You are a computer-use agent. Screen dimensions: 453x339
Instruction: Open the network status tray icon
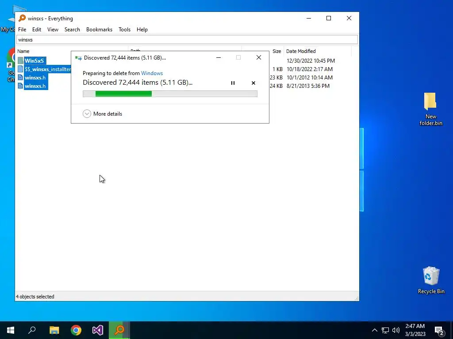pyautogui.click(x=385, y=330)
